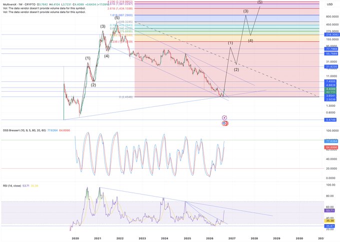340x244 pixels.
Task: Click the 0 (2.4546) Fibonacci base label
Action: 126,97
